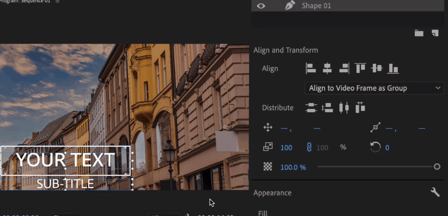
Task: Open the Program panel menu icon
Action: (x=57, y=1)
